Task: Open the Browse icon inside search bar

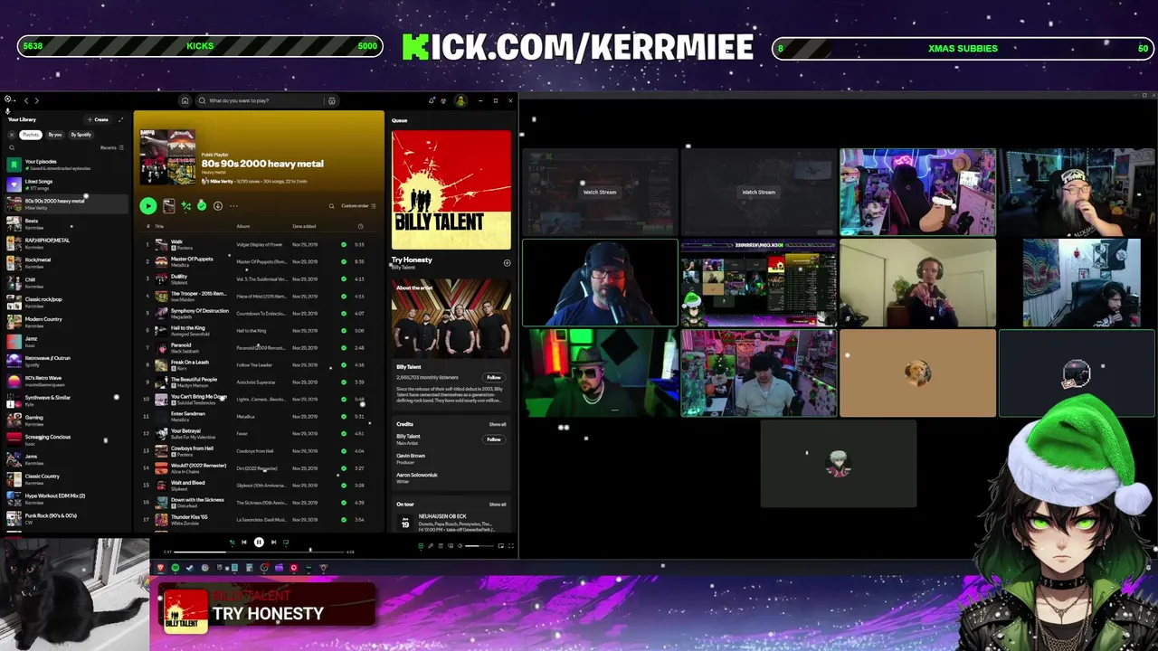Action: (x=331, y=100)
